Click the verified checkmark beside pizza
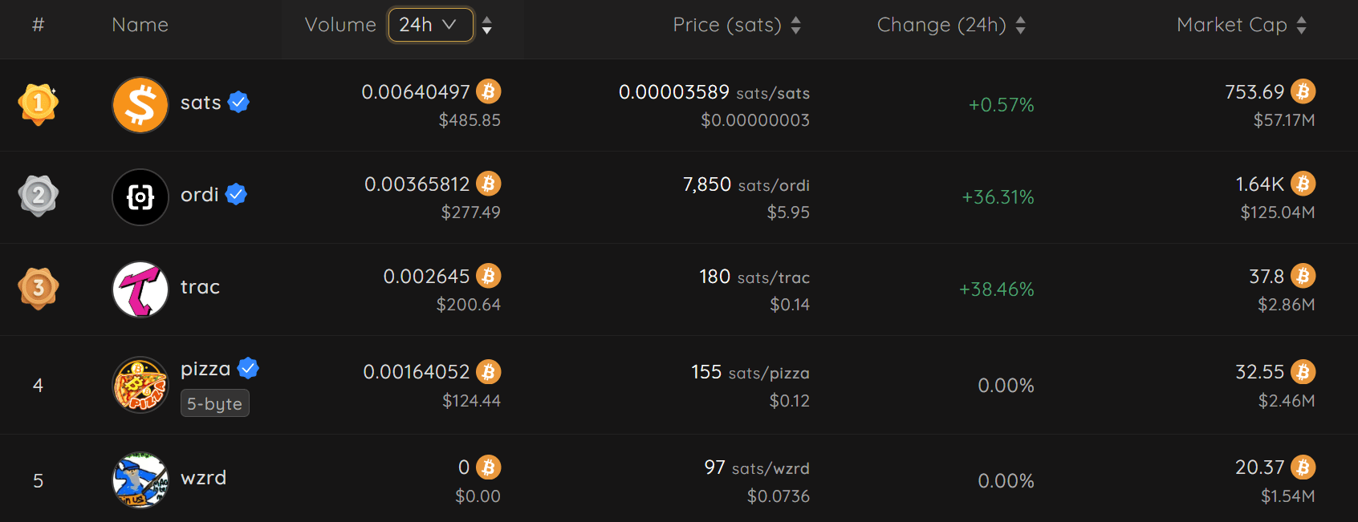 (248, 368)
